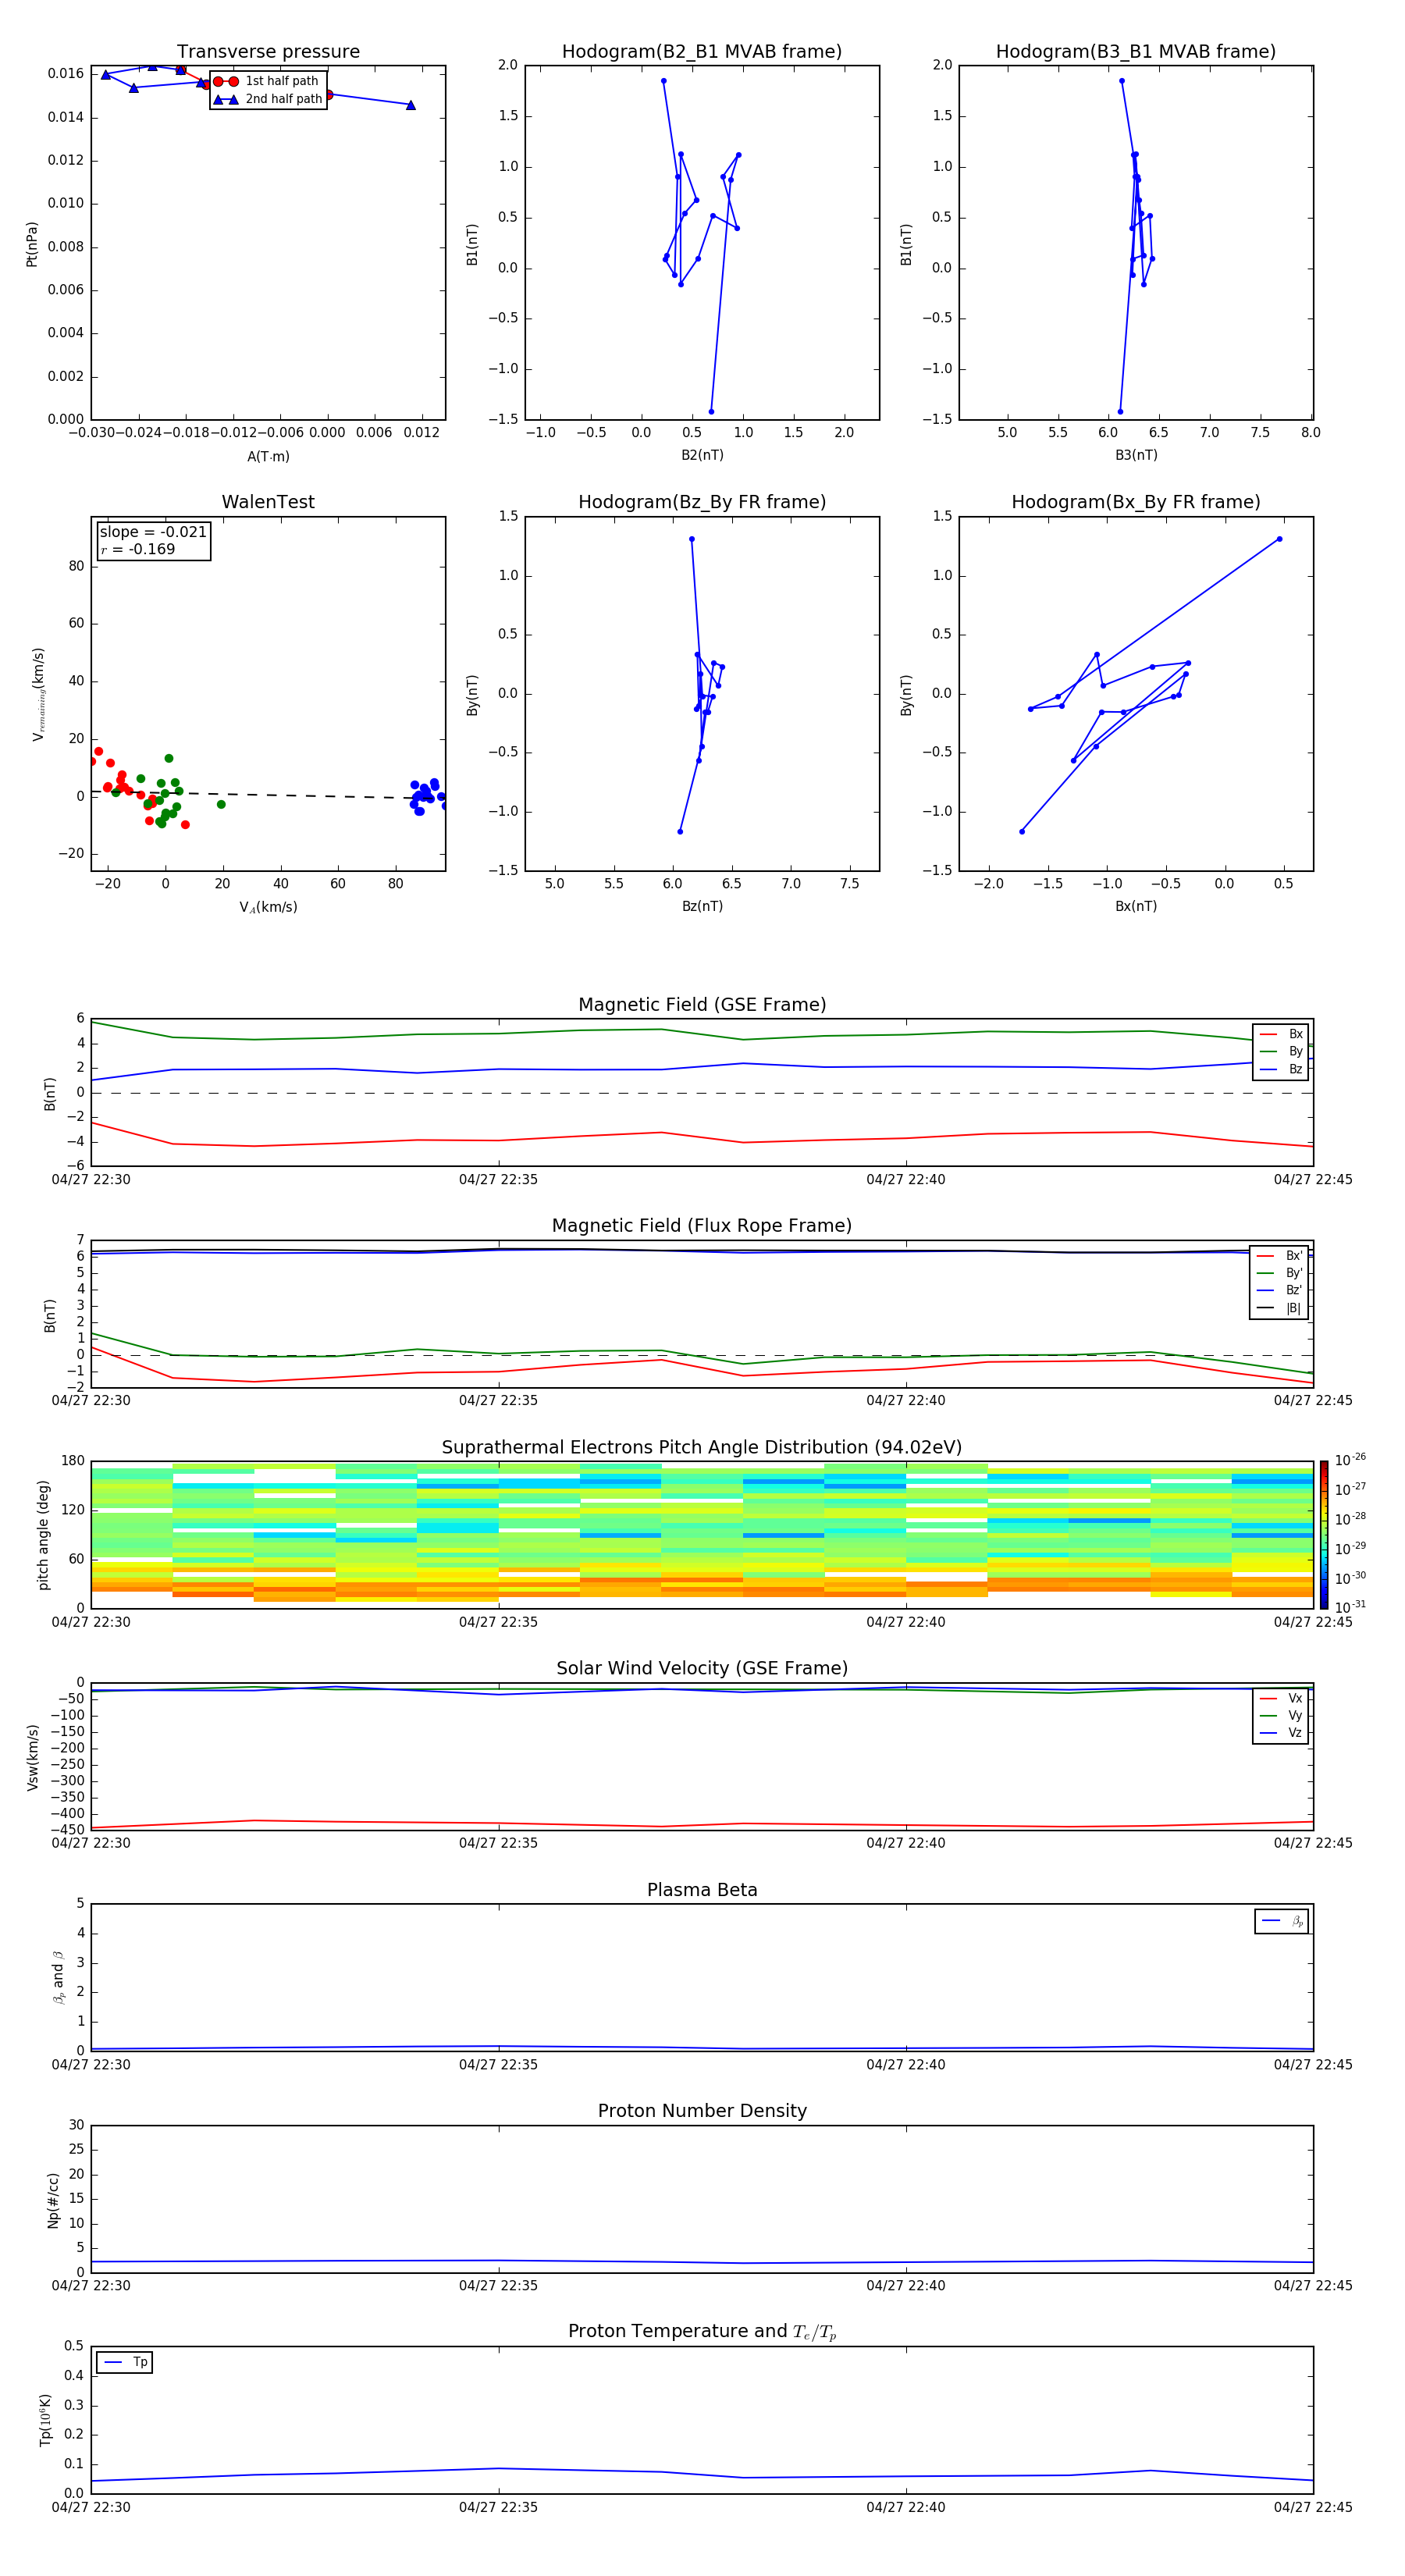Click the Transverse pressure plot title
This screenshot has height=2576, width=1405.
click(268, 52)
